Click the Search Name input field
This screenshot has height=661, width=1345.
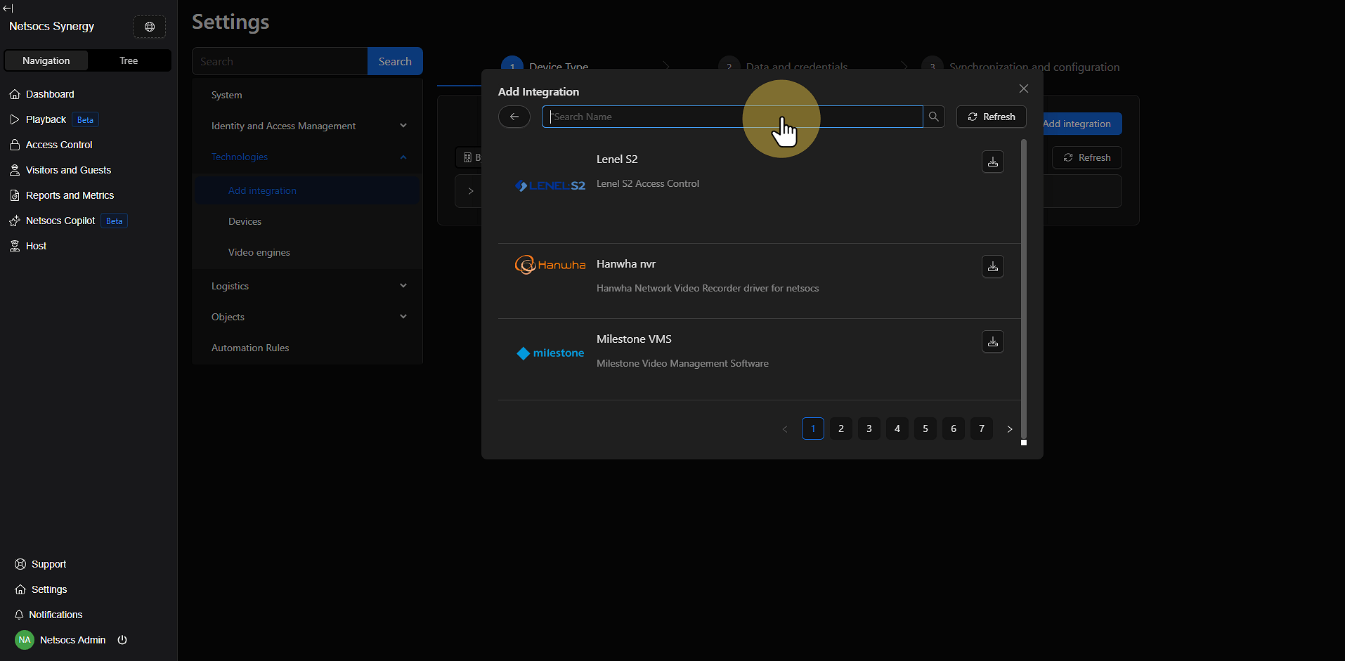point(731,117)
